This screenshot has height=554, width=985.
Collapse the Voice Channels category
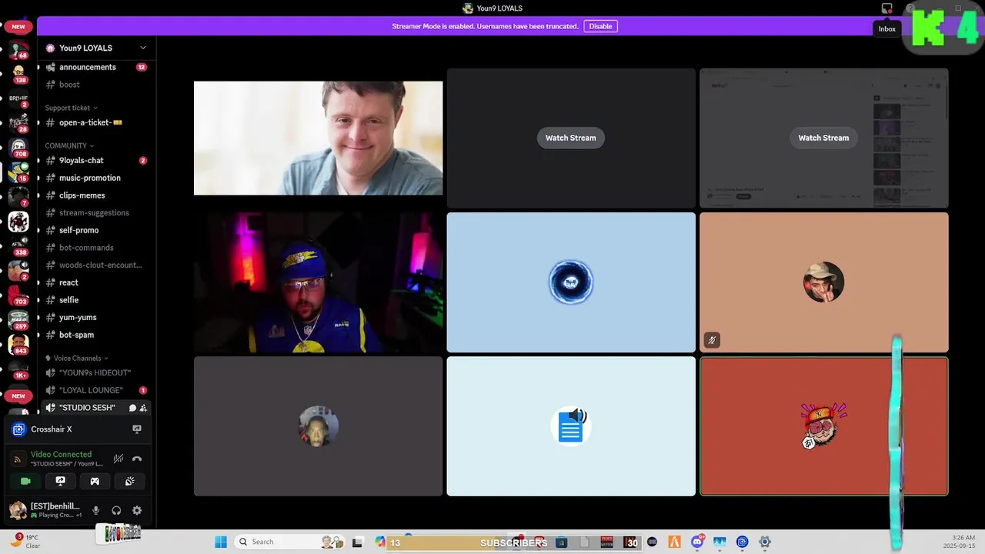pyautogui.click(x=76, y=358)
